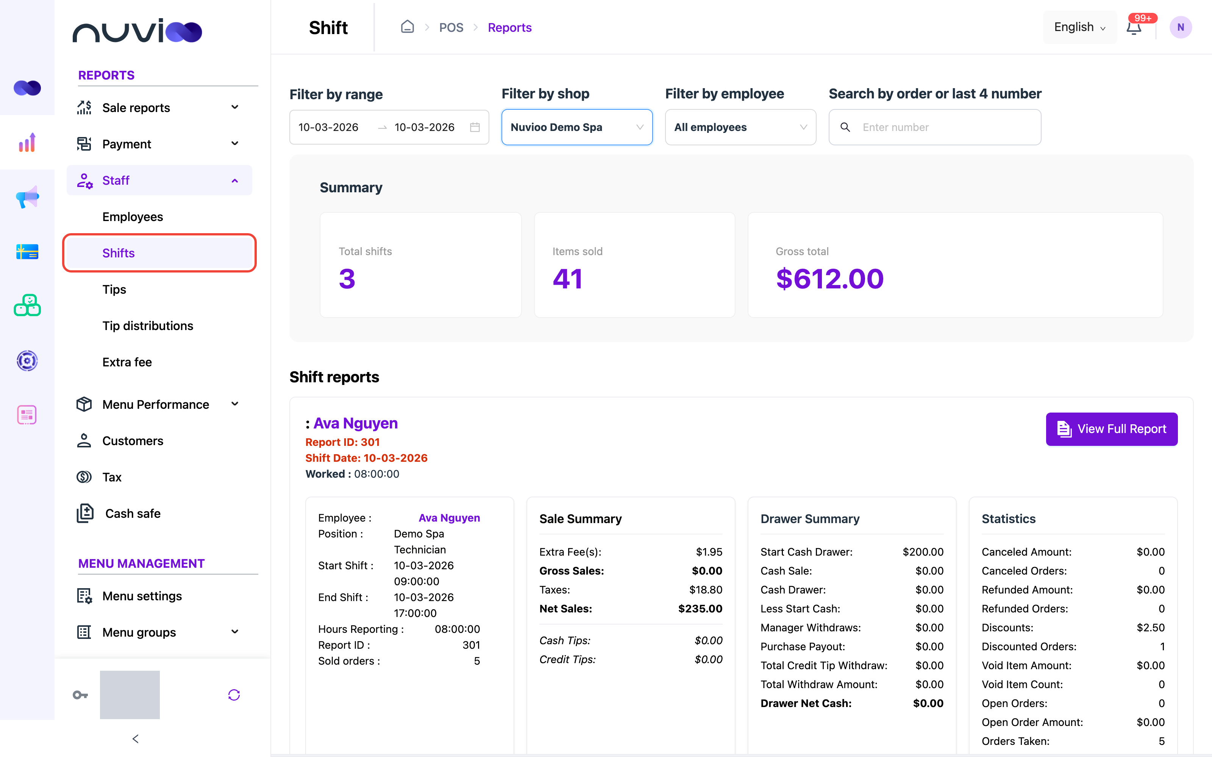Image resolution: width=1212 pixels, height=757 pixels.
Task: Open the All employees filter dropdown
Action: click(x=740, y=127)
